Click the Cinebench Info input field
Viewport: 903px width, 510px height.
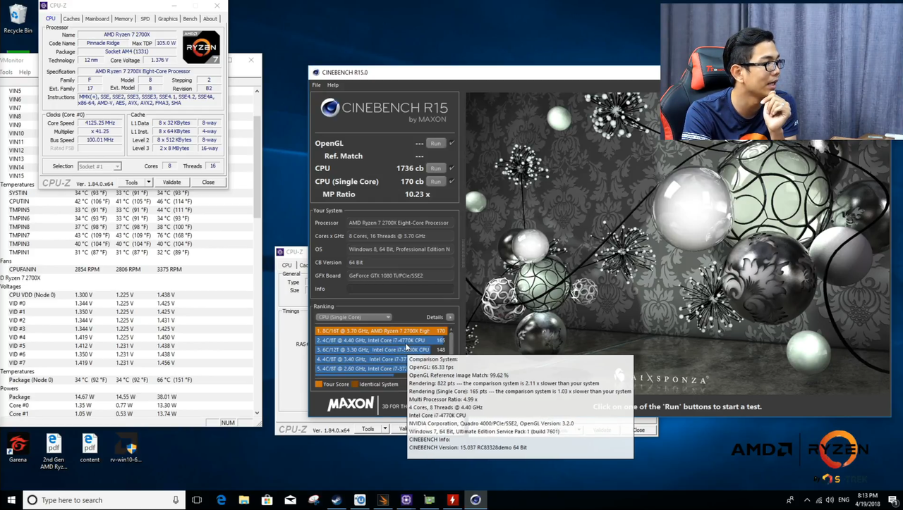tap(399, 289)
